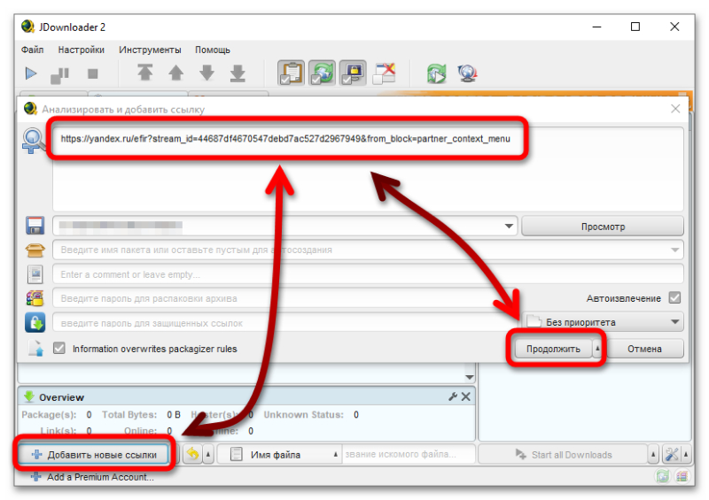Toggle auto reconnect toolbar icon

322,73
